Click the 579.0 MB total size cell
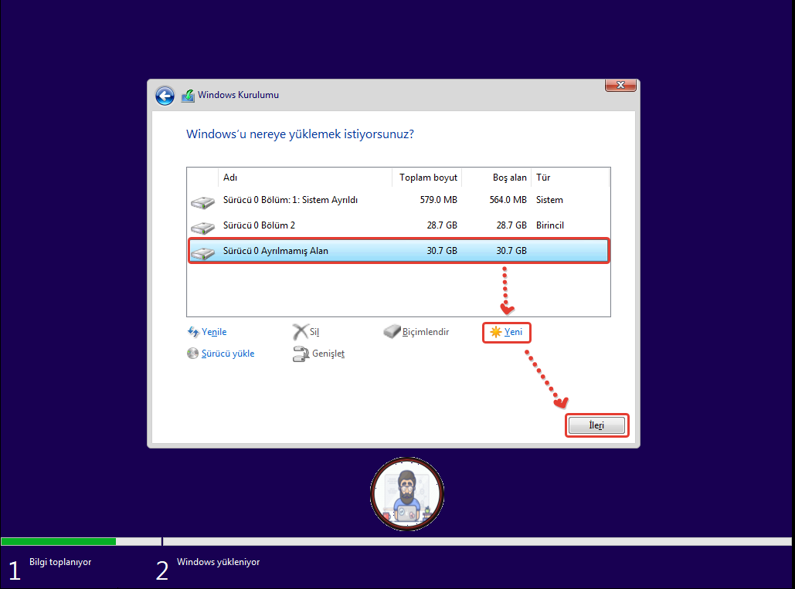This screenshot has height=589, width=795. tap(439, 200)
